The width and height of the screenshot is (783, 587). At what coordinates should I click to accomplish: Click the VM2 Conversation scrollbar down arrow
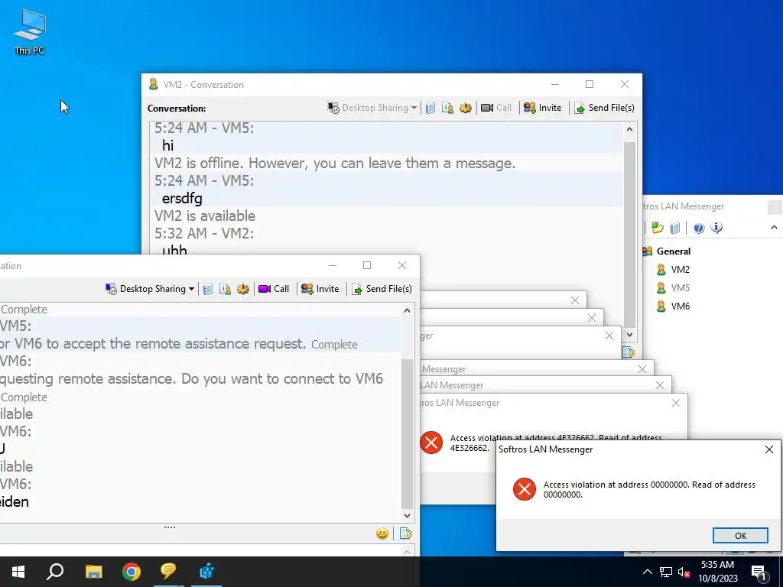pos(629,335)
